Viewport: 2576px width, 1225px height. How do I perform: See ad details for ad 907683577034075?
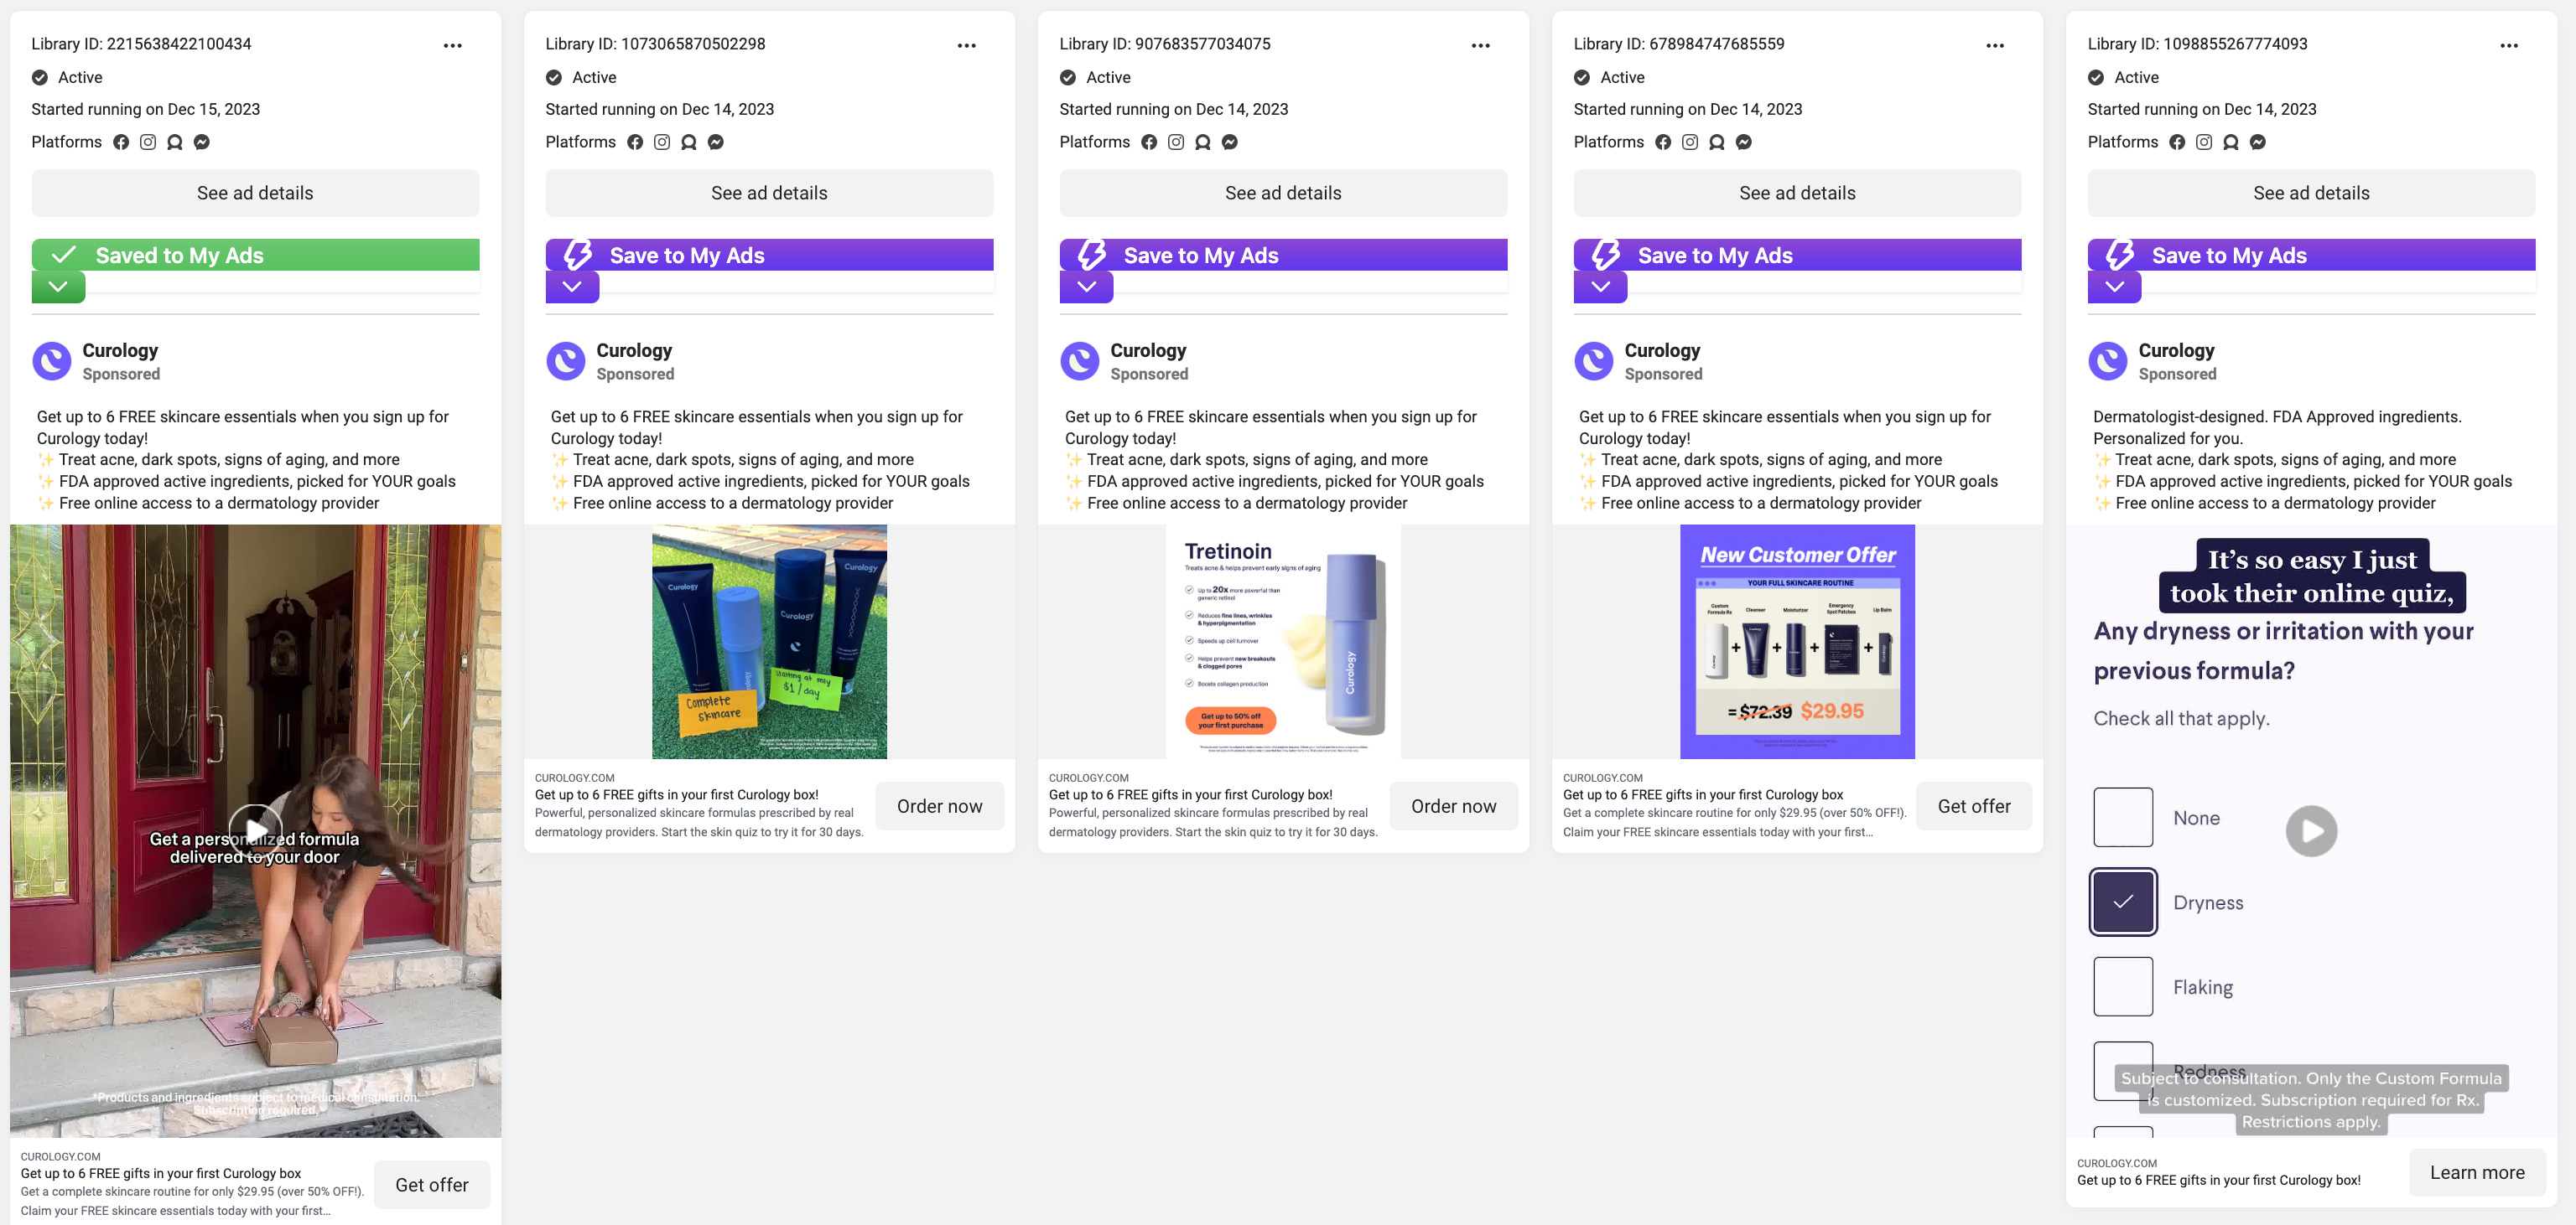pyautogui.click(x=1283, y=193)
